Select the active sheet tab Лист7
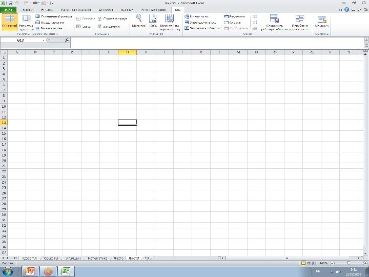This screenshot has width=369, height=277. 134,258
